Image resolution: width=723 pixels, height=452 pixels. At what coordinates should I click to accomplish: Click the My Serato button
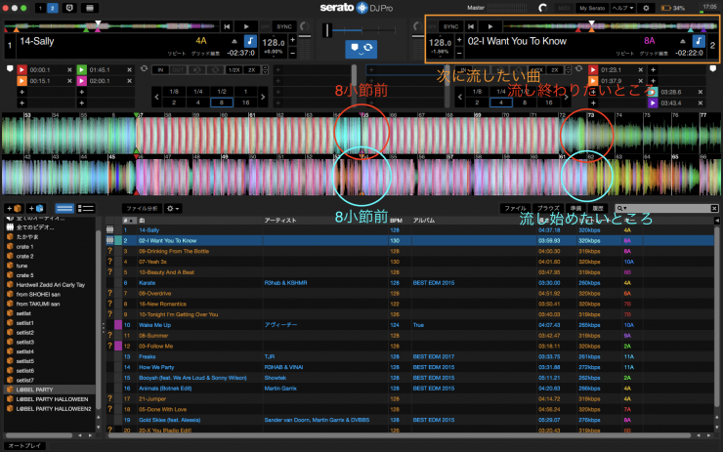(x=592, y=8)
